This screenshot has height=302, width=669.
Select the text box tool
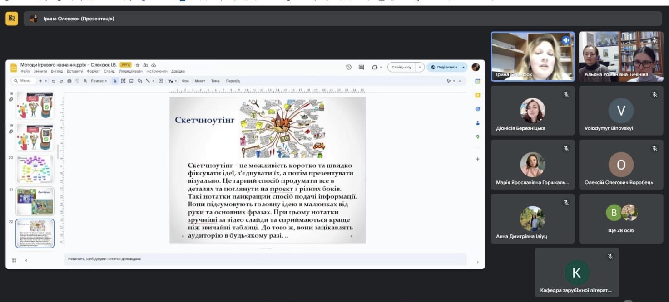pos(123,81)
